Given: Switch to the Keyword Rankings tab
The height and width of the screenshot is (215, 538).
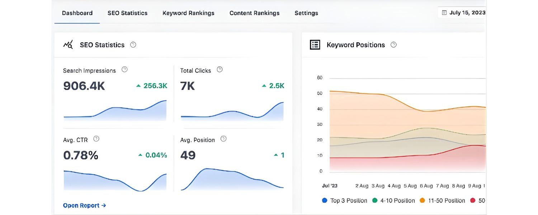Looking at the screenshot, I should click(188, 13).
